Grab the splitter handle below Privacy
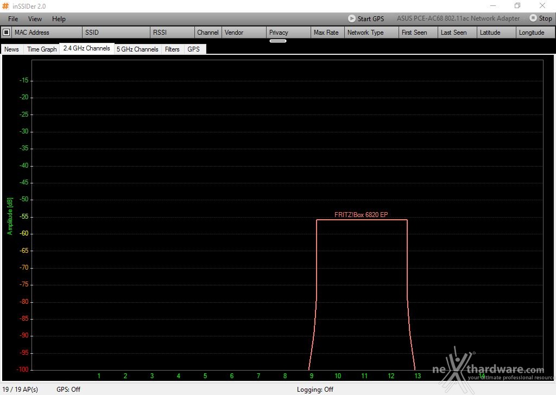The height and width of the screenshot is (395, 556). (x=278, y=41)
